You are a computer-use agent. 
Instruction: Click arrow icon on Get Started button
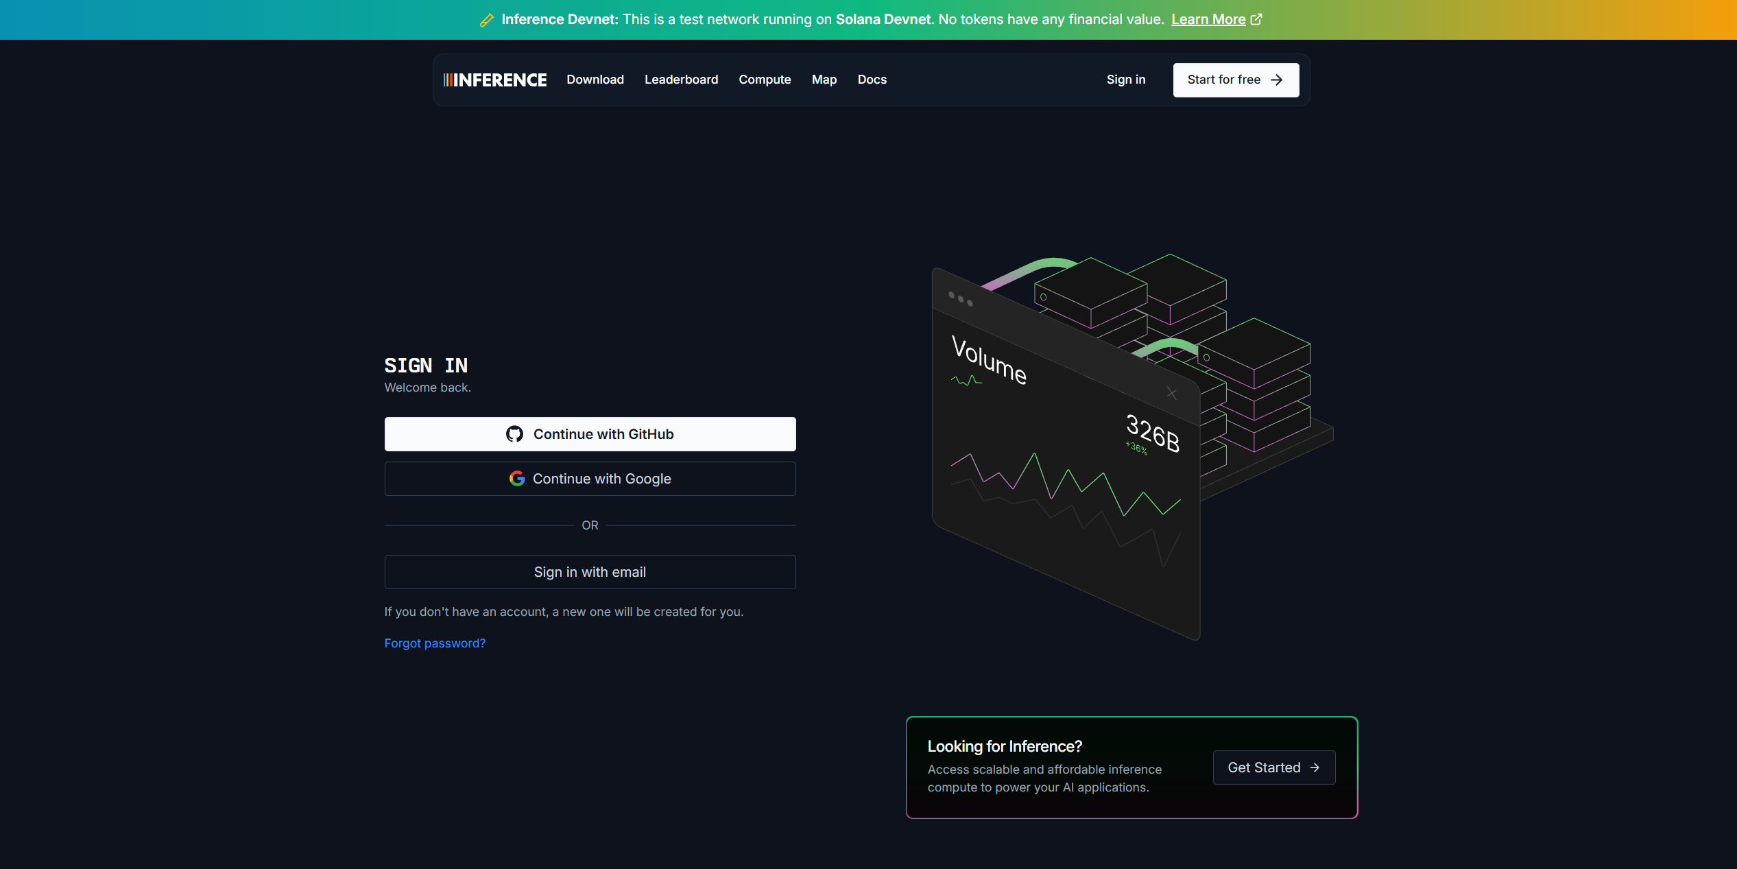1315,767
